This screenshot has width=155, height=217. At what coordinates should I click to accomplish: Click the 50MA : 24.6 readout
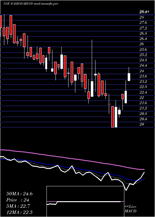point(19,194)
